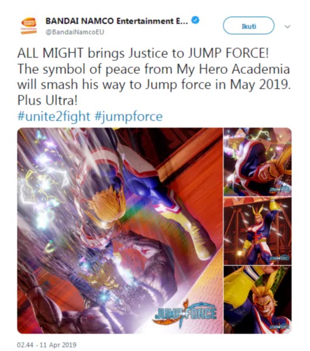Open the #jumpforce hashtag
Image resolution: width=310 pixels, height=351 pixels.
click(x=129, y=116)
